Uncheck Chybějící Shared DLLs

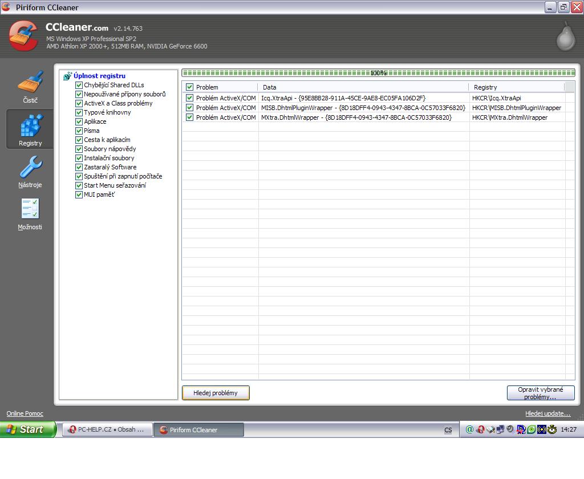pyautogui.click(x=79, y=86)
